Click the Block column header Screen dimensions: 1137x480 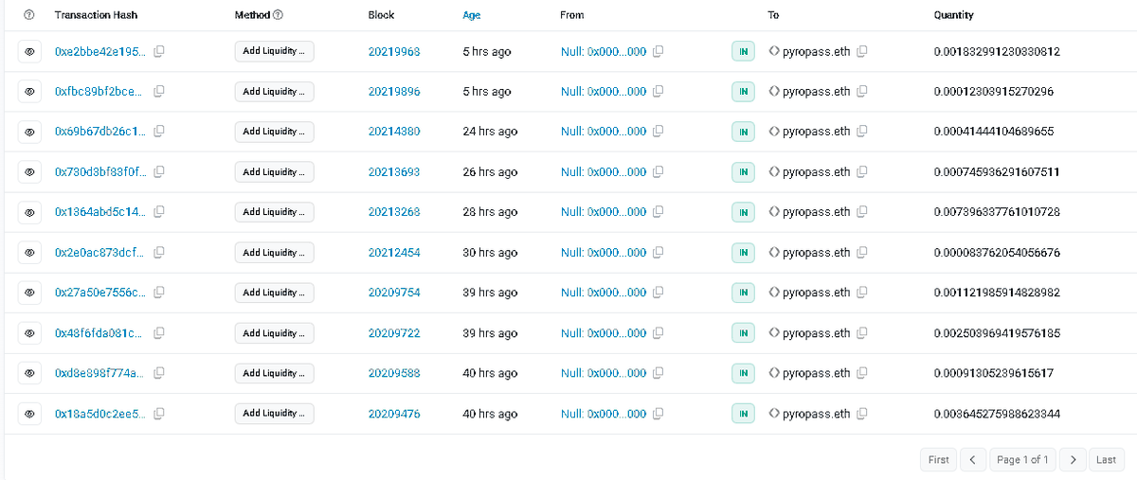(x=381, y=15)
